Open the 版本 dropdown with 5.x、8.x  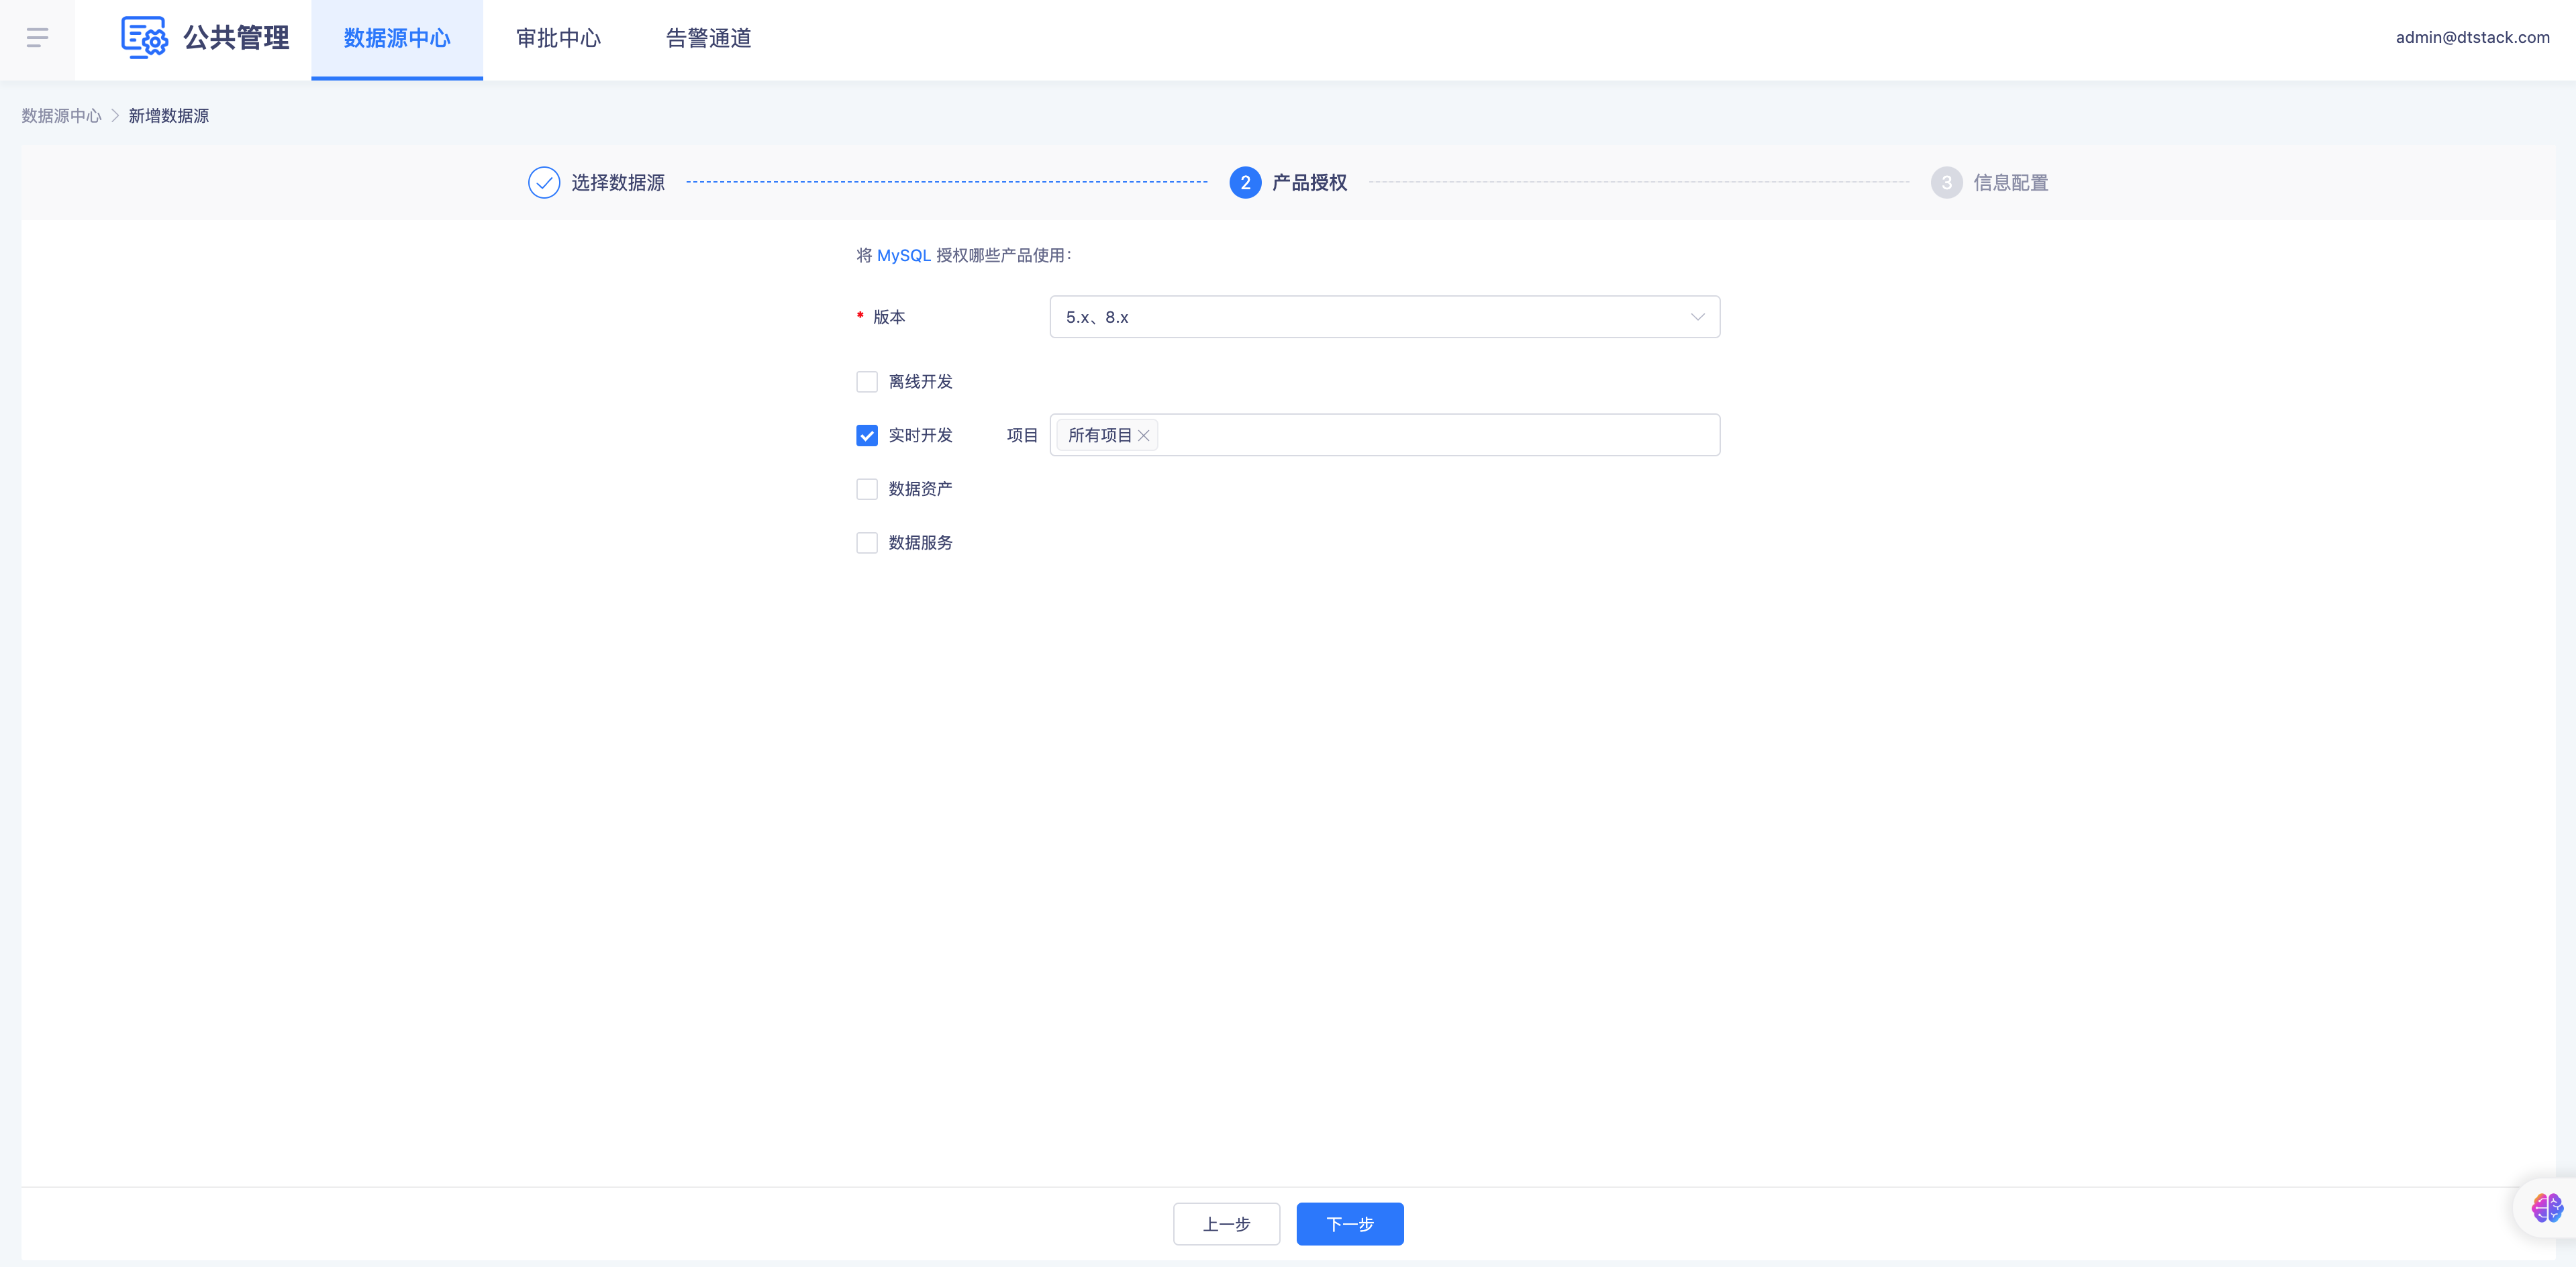pos(1385,317)
